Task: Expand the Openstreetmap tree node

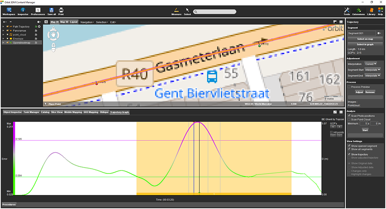Action: click(x=3, y=43)
